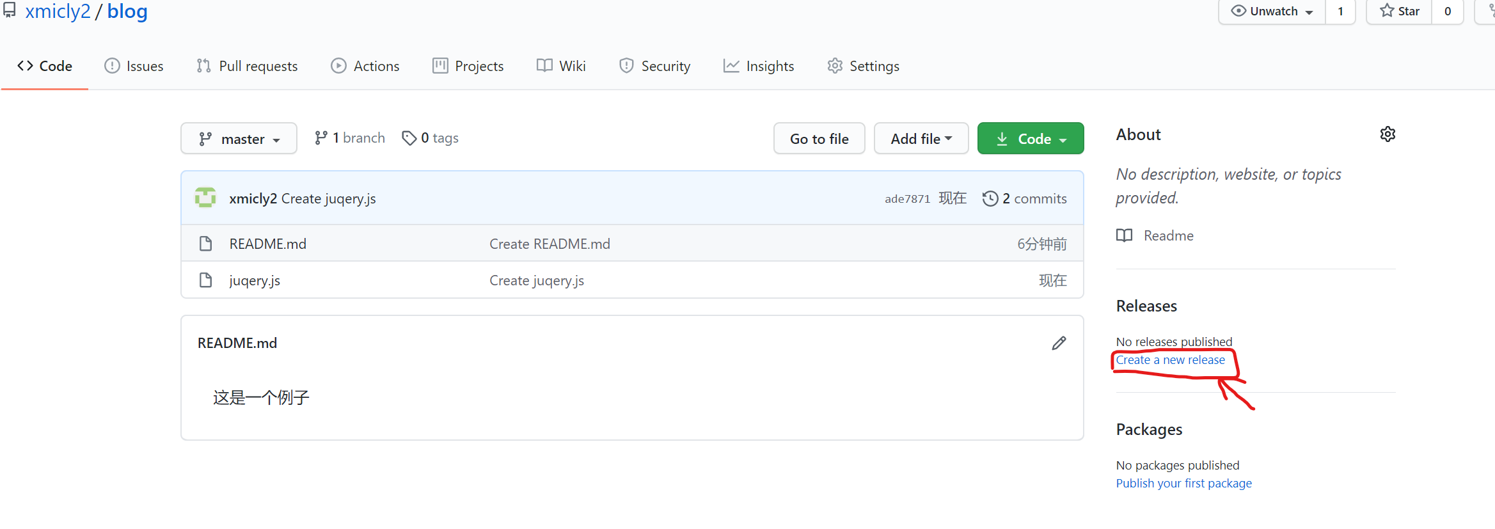Open README.md file in the list

pos(268,244)
